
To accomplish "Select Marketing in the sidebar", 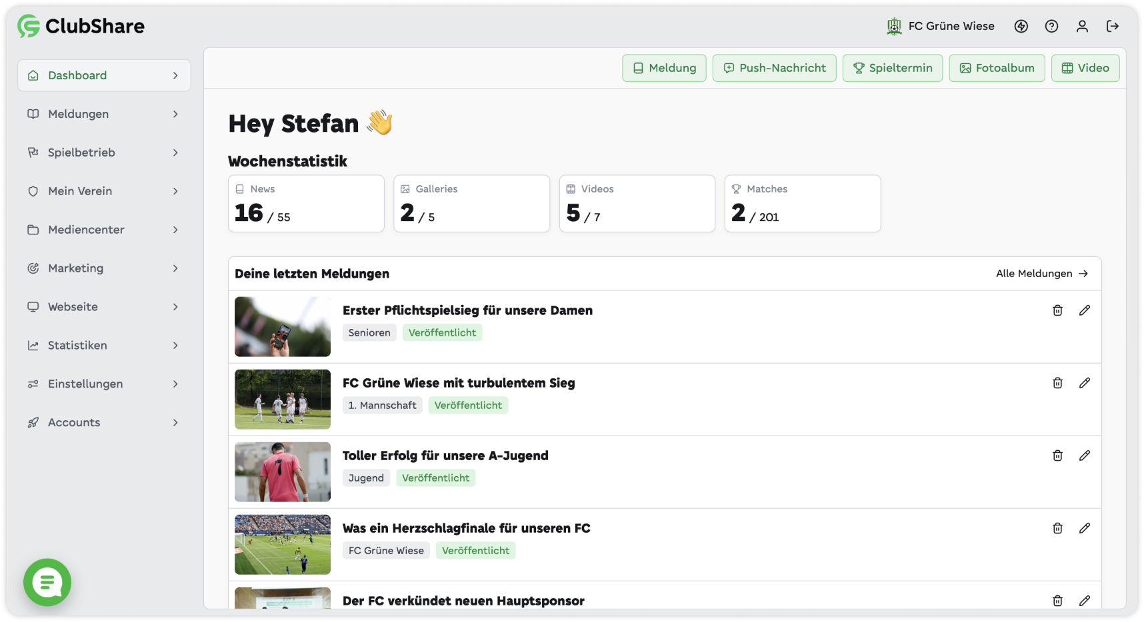I will (x=104, y=268).
